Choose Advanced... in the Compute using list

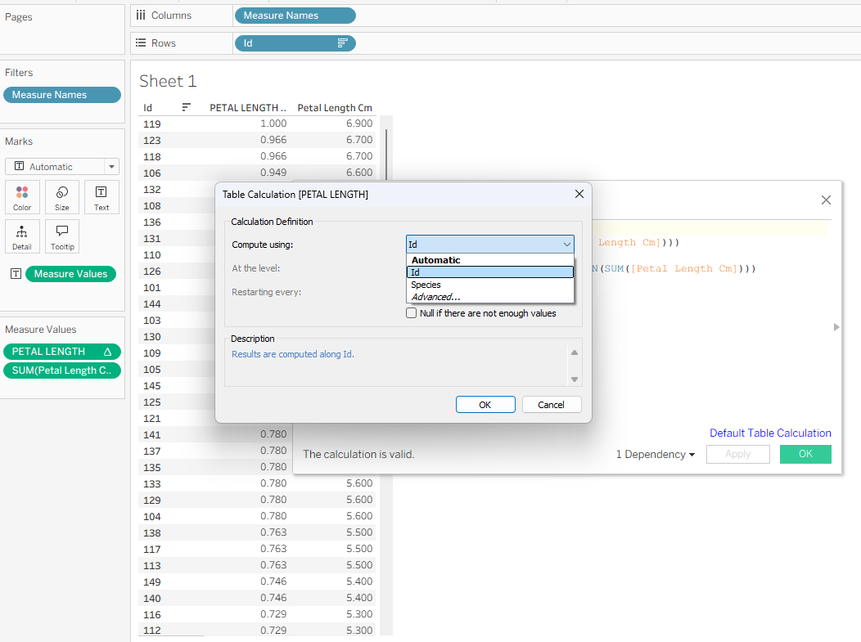489,297
